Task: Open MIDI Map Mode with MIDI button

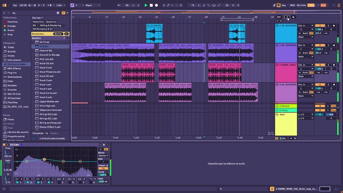Action: 292,5
